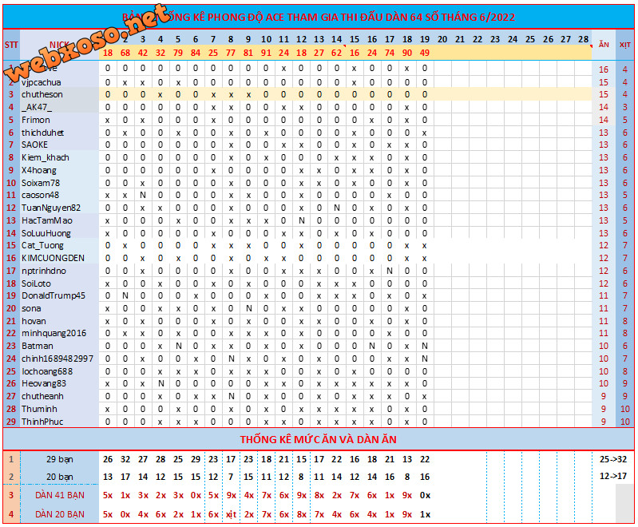Click the range value 12->17
The image size is (638, 527).
tap(612, 476)
